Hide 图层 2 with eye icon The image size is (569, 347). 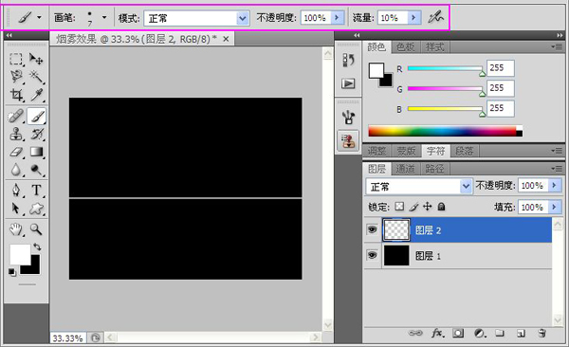372,229
